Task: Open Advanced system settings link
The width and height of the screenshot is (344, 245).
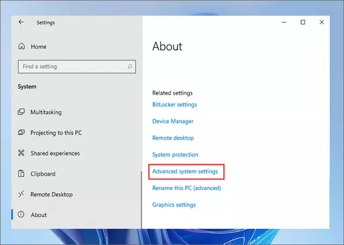Action: point(185,171)
